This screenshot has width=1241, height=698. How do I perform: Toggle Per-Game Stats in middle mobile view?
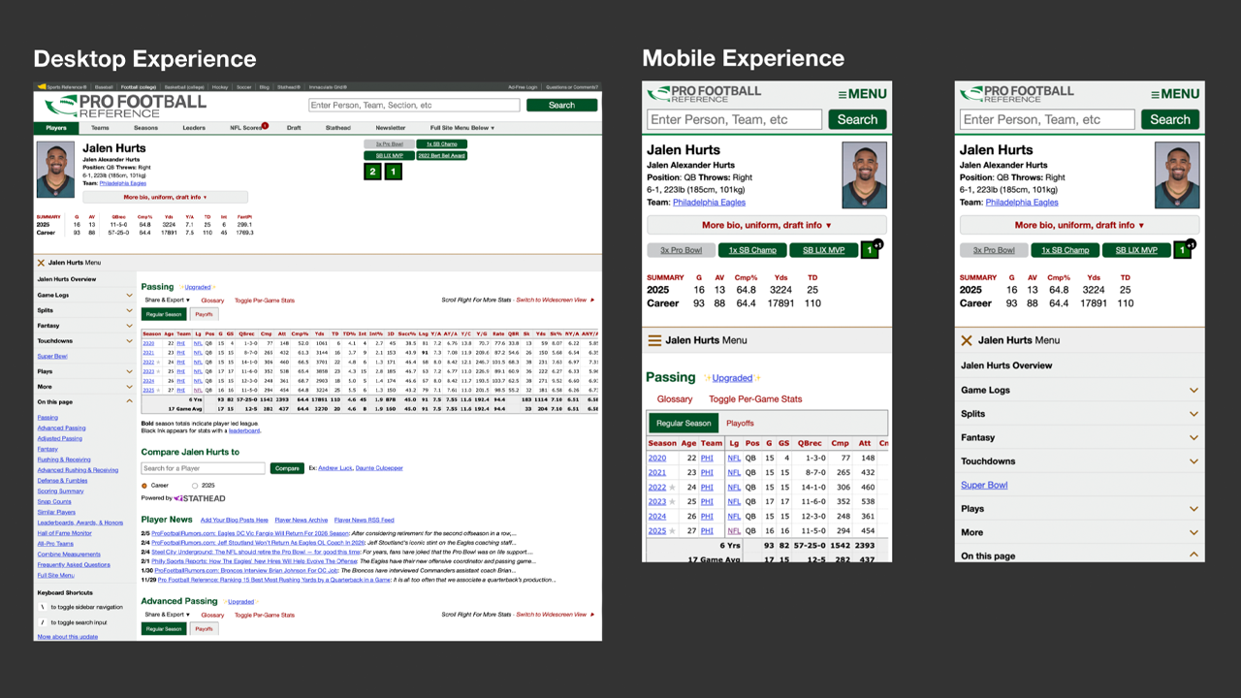754,399
